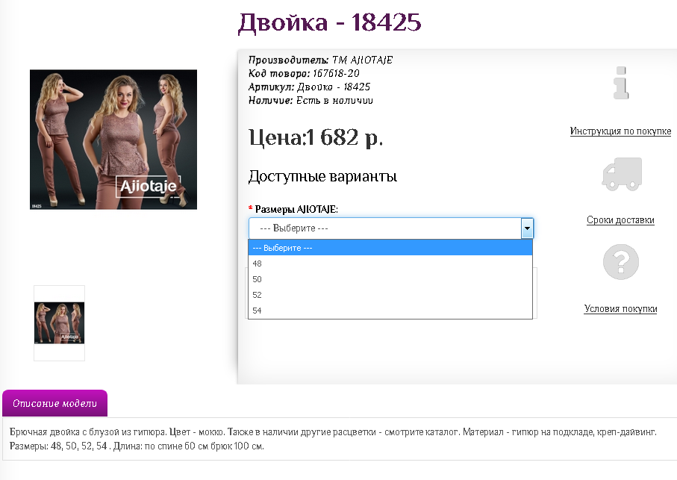Click the "Доступные варианты" heading

[x=322, y=177]
